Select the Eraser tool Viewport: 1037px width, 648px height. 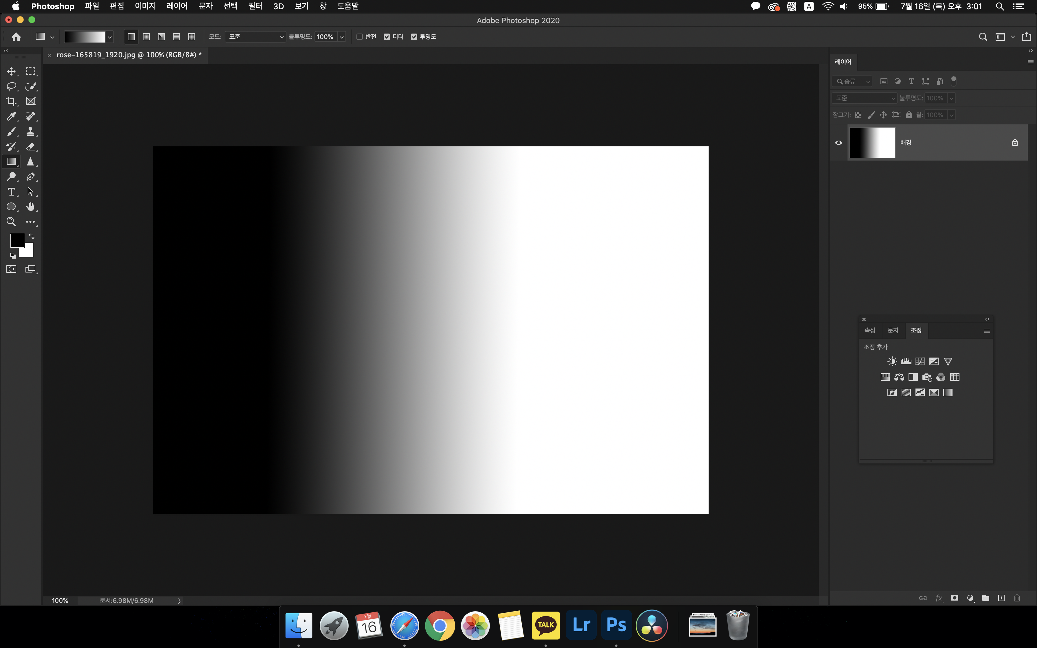pos(30,147)
